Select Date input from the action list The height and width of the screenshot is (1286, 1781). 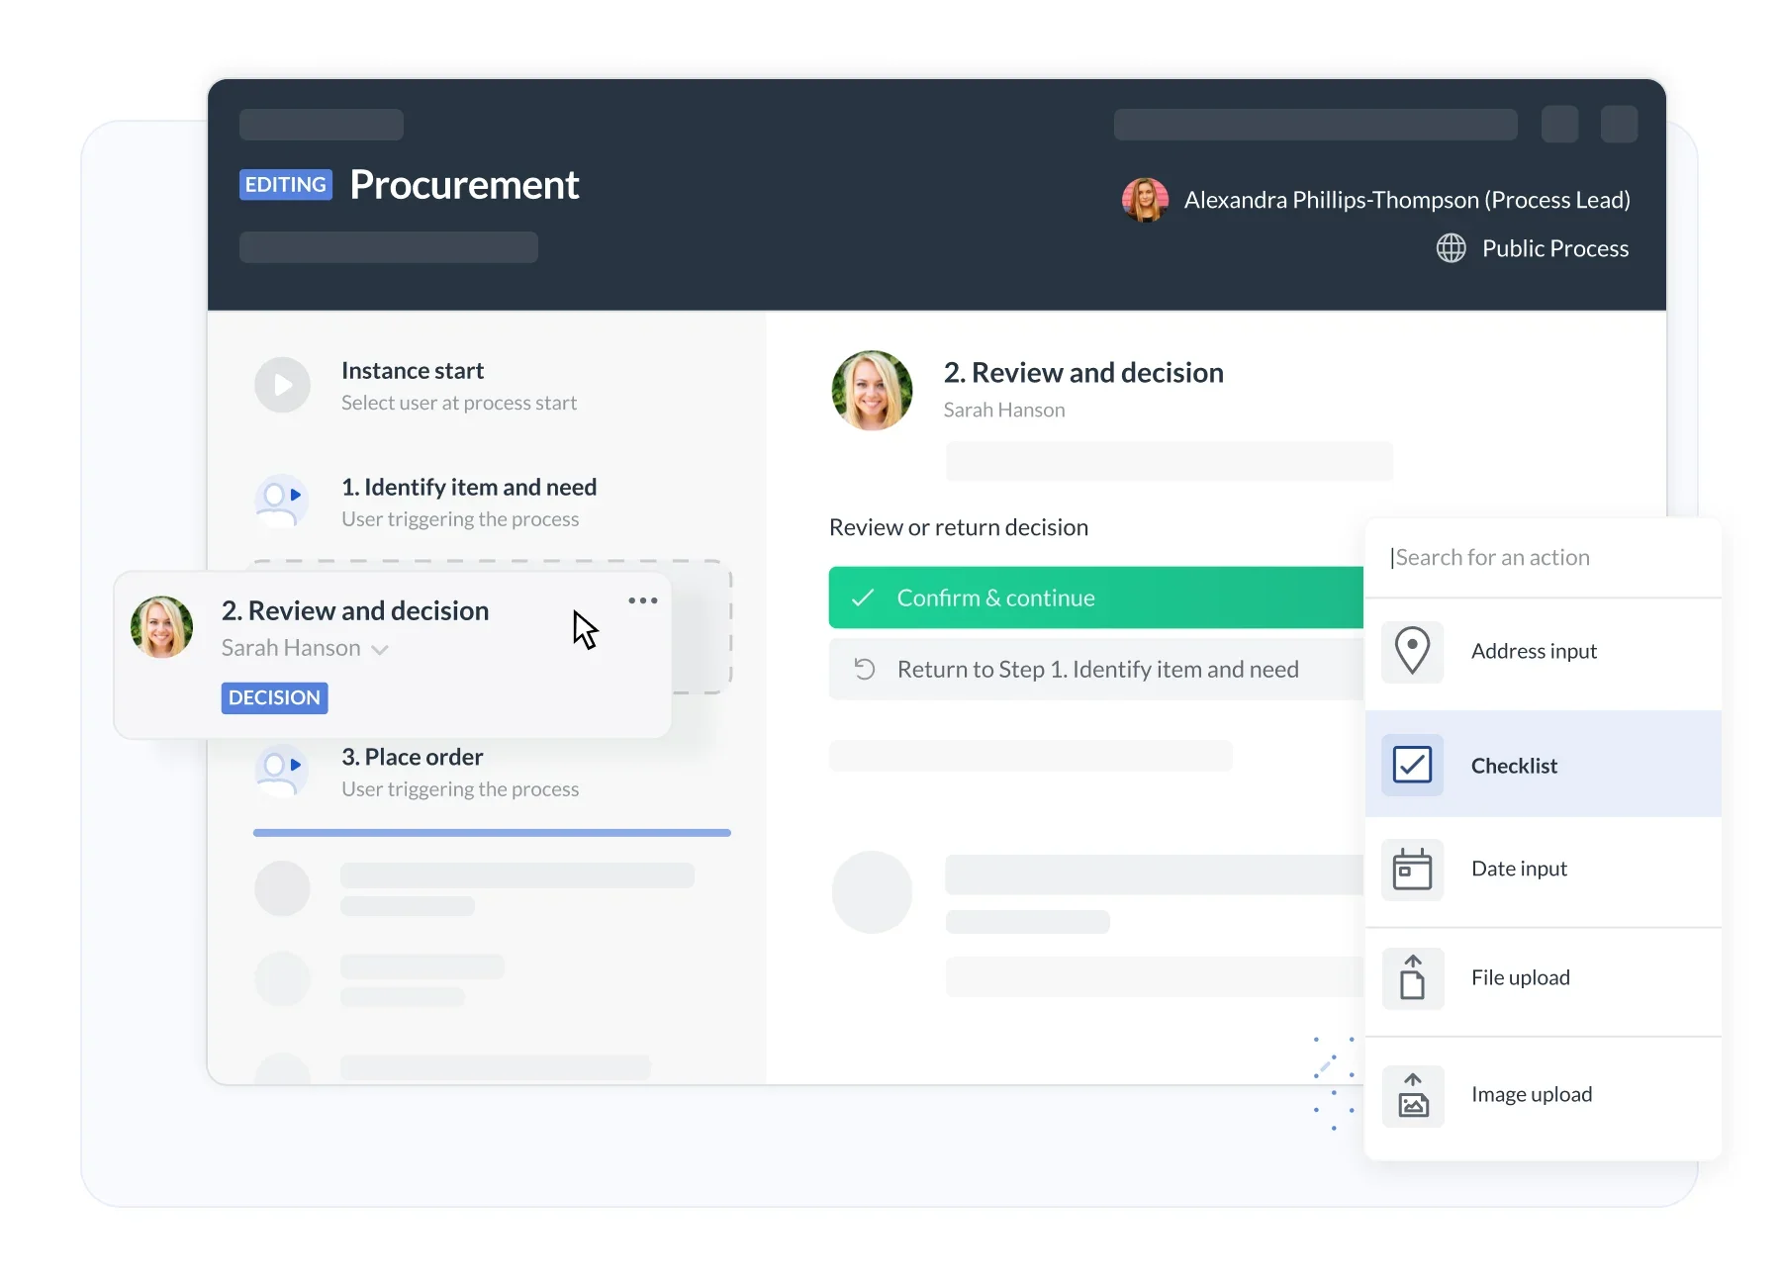tap(1543, 870)
